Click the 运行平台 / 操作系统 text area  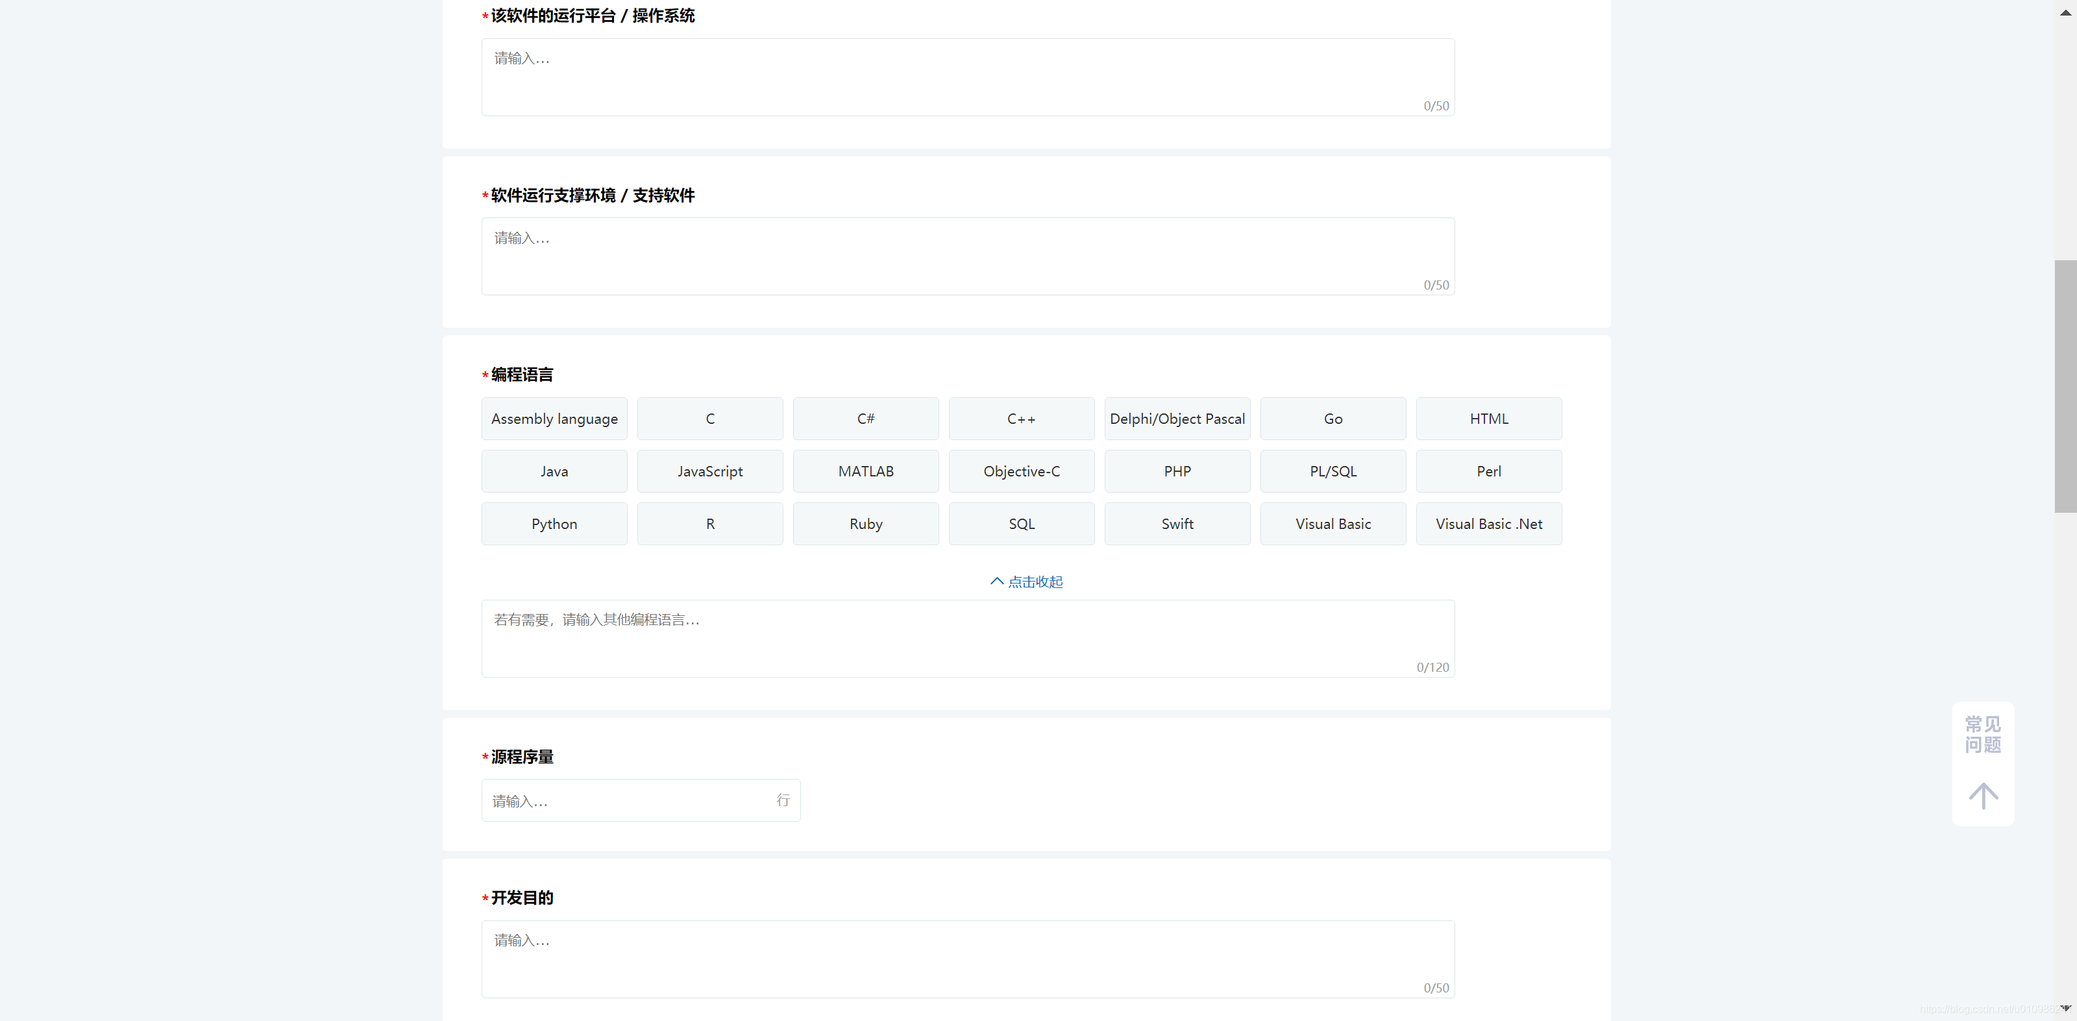pyautogui.click(x=968, y=77)
